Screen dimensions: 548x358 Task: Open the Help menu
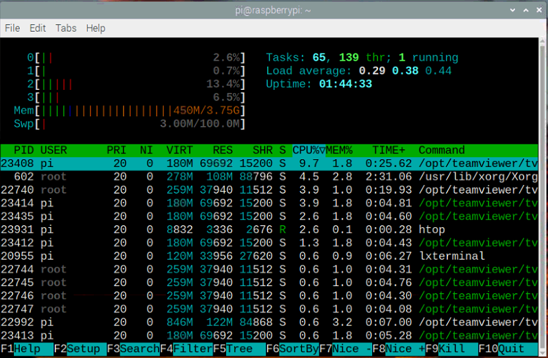(96, 28)
